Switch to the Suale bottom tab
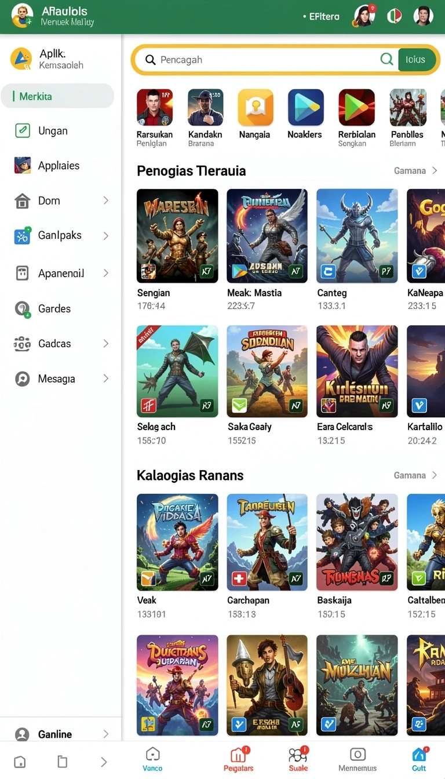This screenshot has width=445, height=779. pyautogui.click(x=298, y=759)
